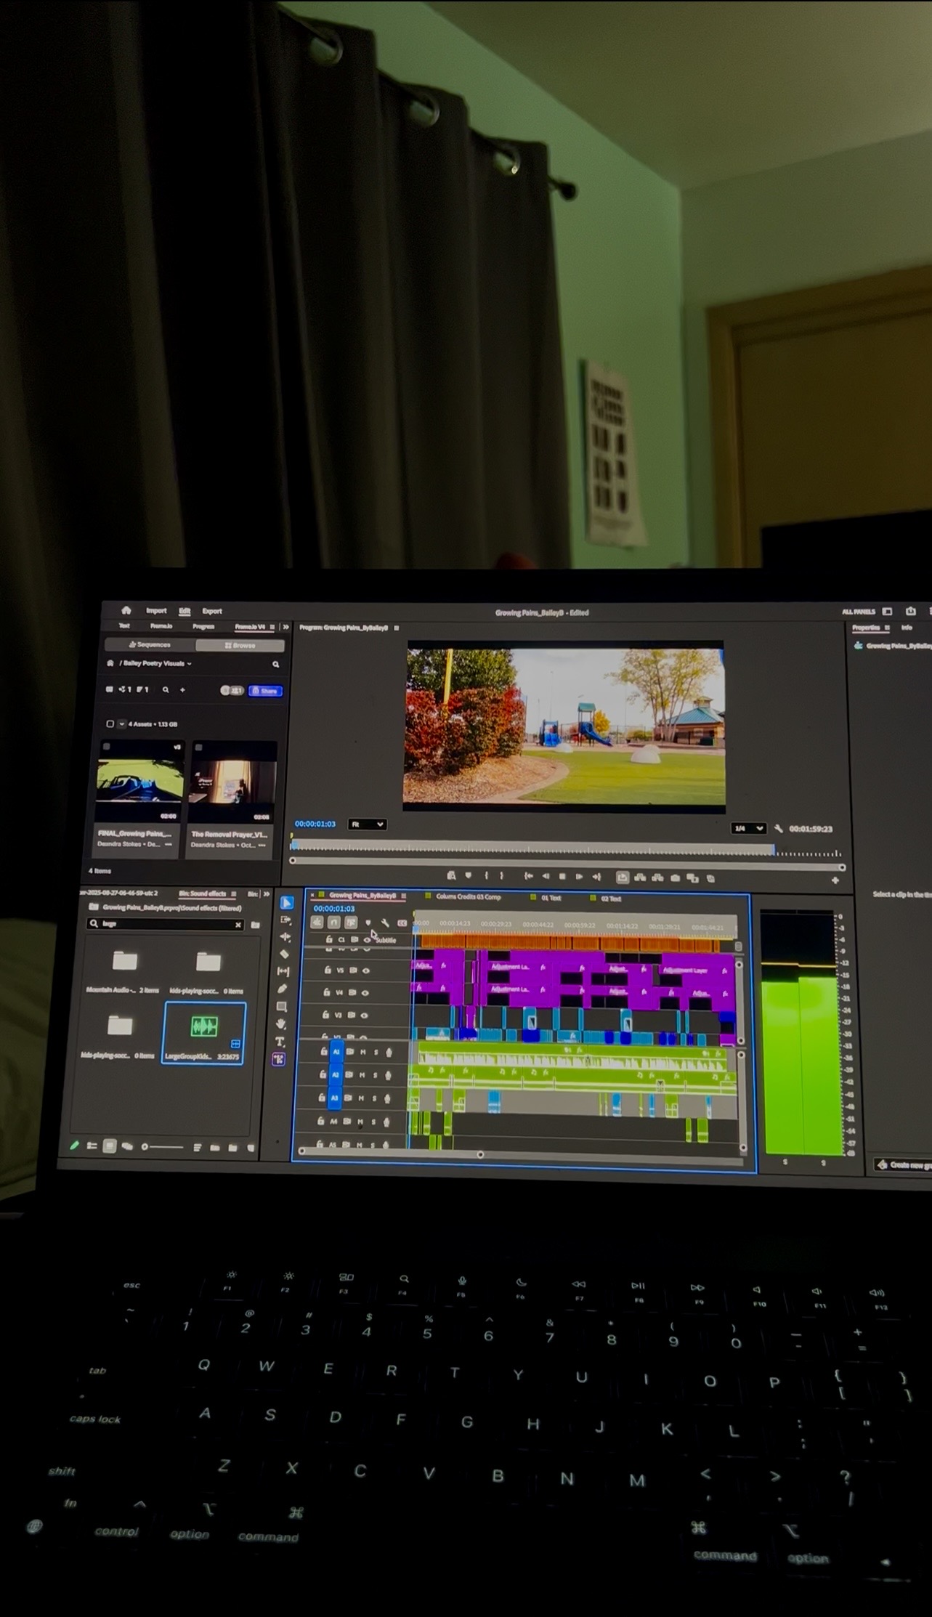932x1617 pixels.
Task: Click the purple generative tool icon below Type tool
Action: point(279,1059)
